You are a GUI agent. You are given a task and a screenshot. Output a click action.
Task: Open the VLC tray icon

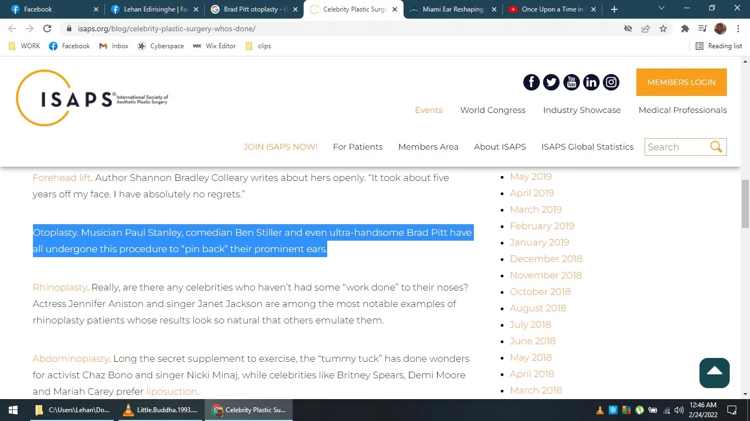[600, 410]
